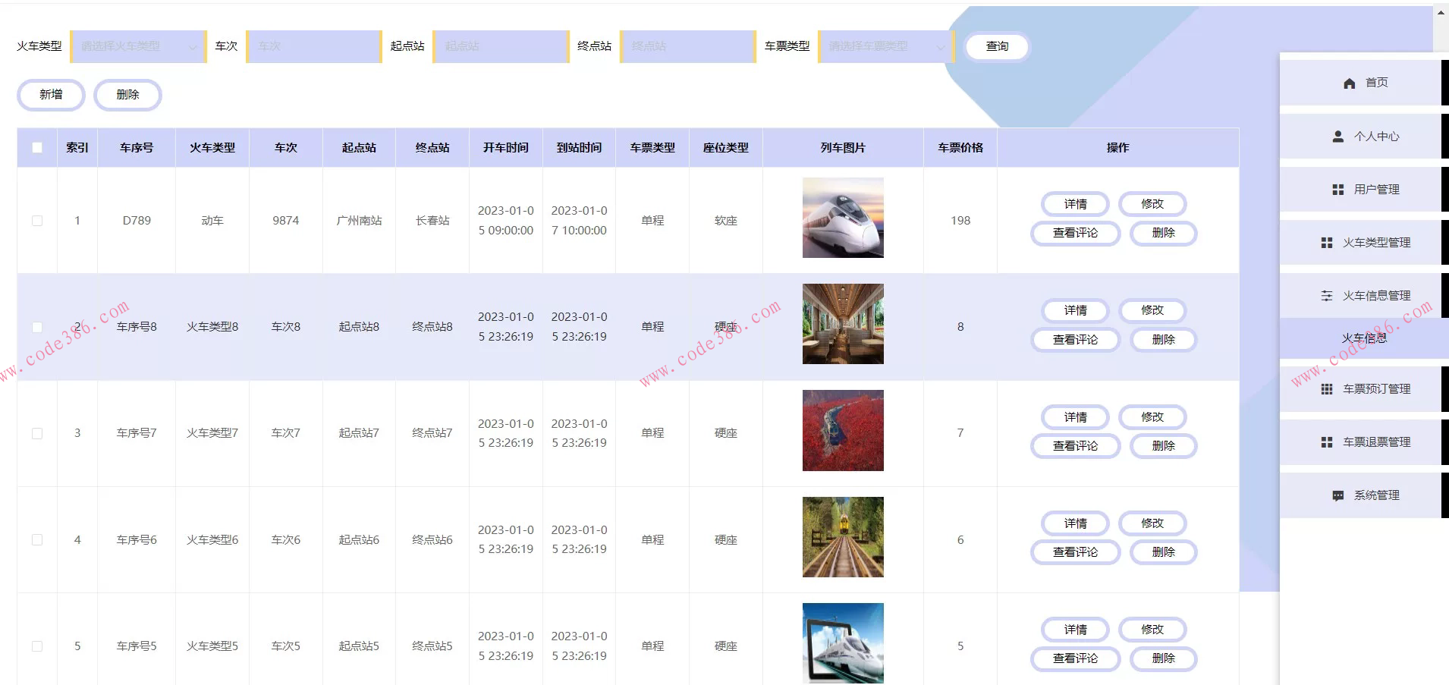1449x685 pixels.
Task: Click the home icon beside 首页
Action: point(1348,83)
